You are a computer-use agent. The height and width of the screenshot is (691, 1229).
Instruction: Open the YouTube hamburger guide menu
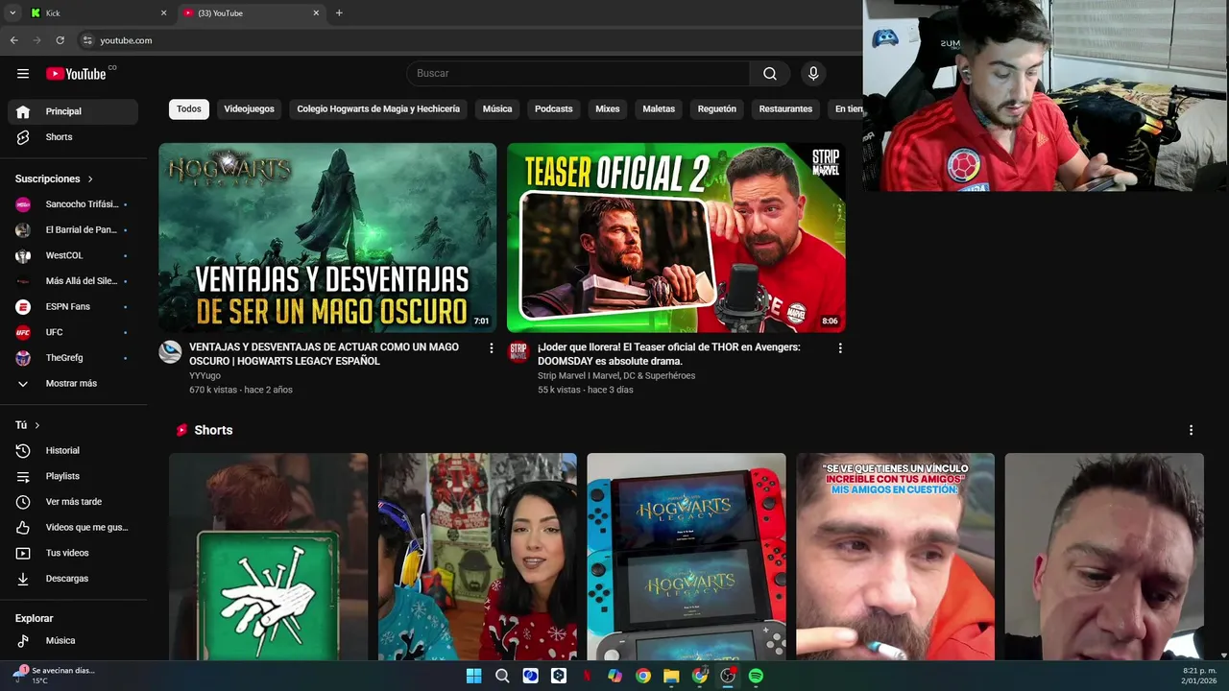point(23,74)
